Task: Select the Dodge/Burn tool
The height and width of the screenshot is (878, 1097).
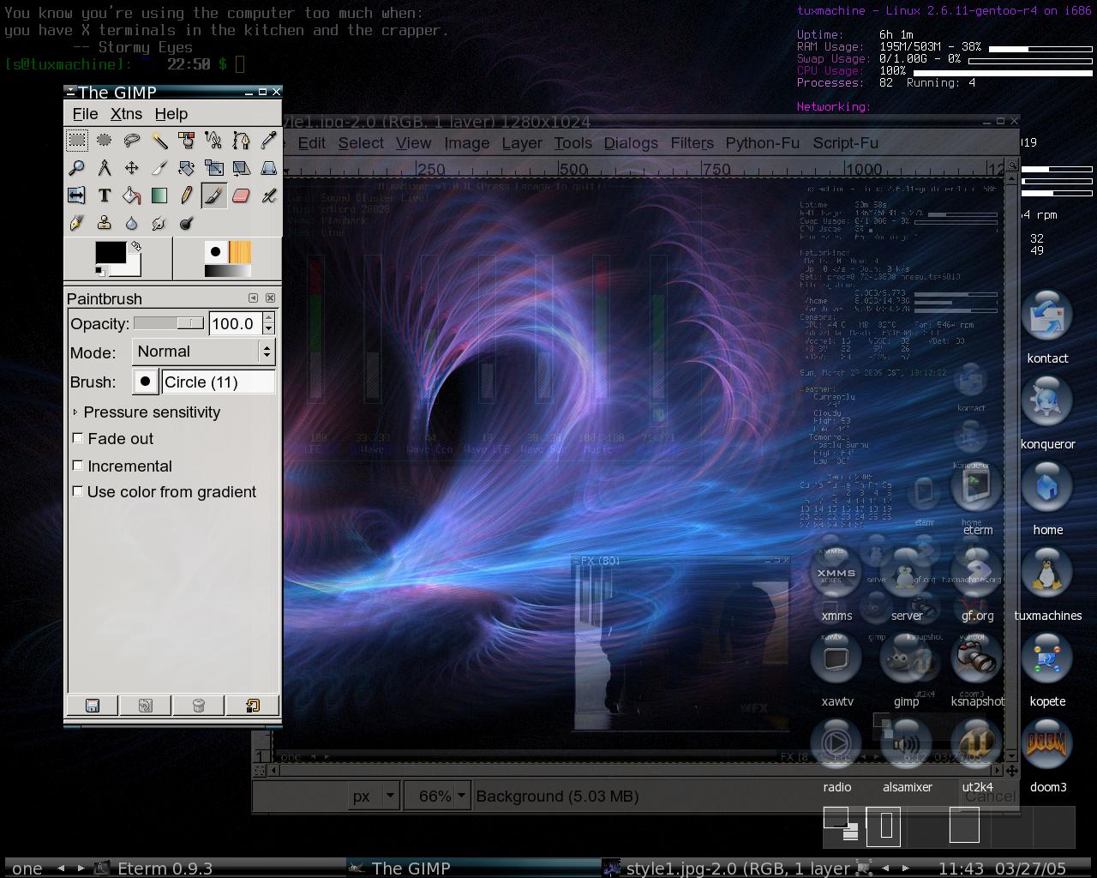Action: (187, 223)
